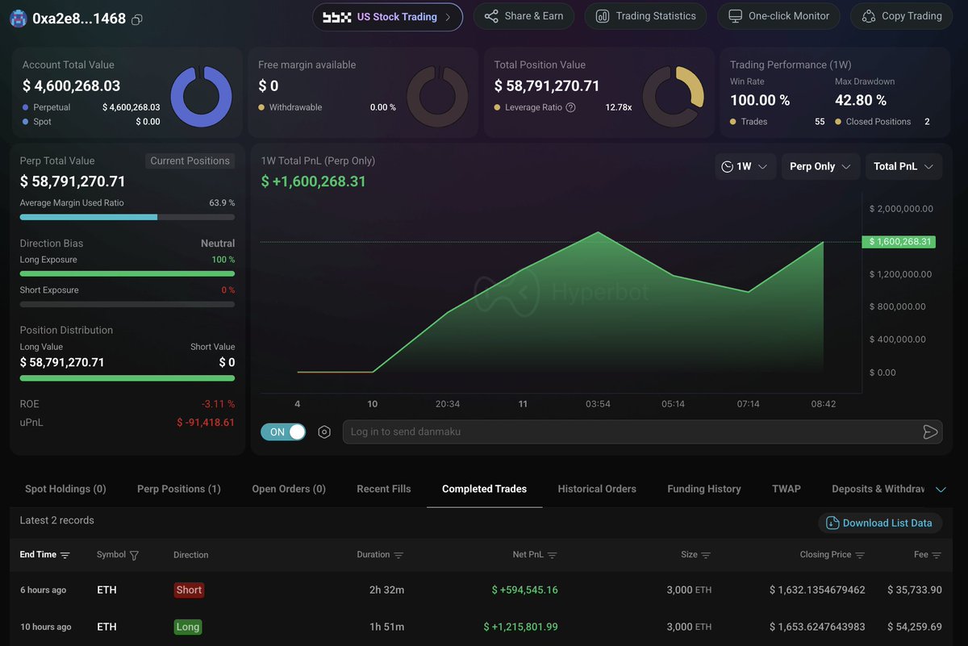The width and height of the screenshot is (968, 646).
Task: Click the $ 1,600,268.31 chart price label
Action: pos(899,241)
